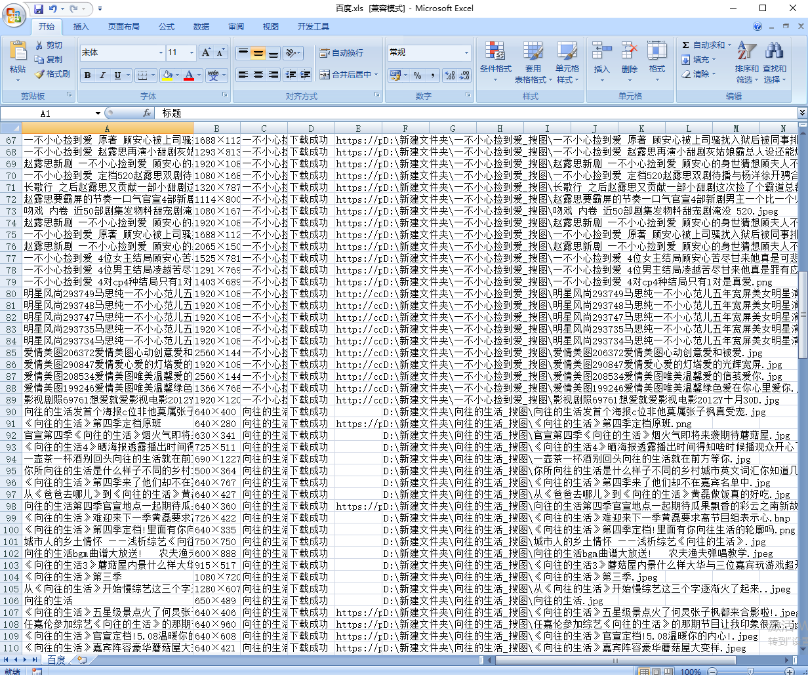This screenshot has height=675, width=808.
Task: Click the Delete cells 删除 button
Action: coord(630,62)
